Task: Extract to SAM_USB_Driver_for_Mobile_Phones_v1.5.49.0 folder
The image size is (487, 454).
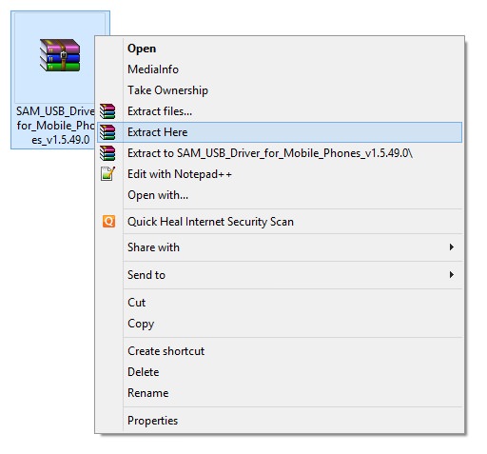Action: (x=280, y=153)
